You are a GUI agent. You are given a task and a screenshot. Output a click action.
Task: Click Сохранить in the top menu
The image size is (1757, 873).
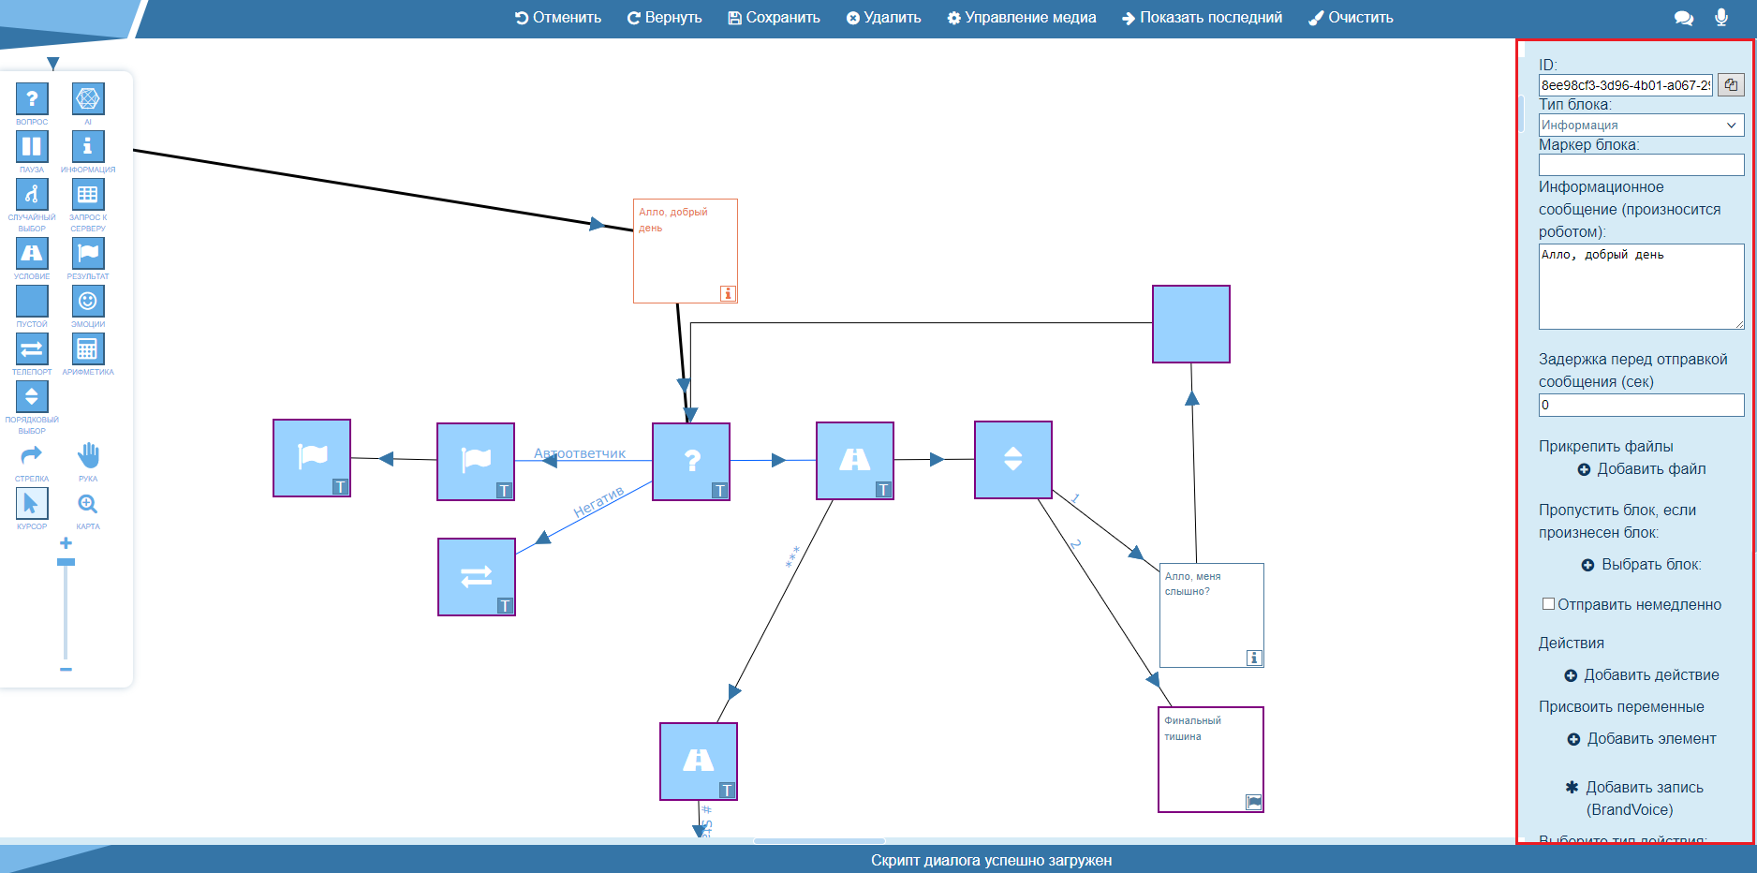tap(774, 18)
